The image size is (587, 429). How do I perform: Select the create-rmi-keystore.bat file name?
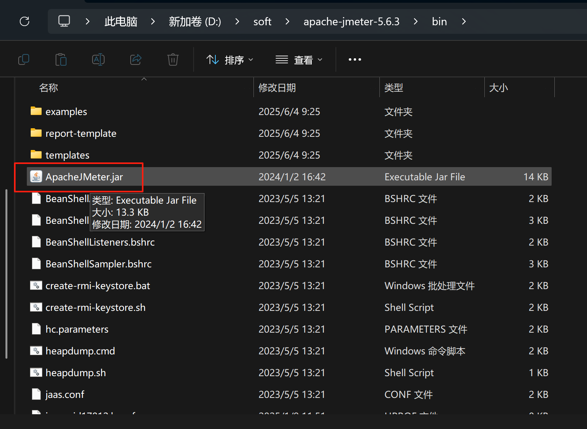point(98,286)
